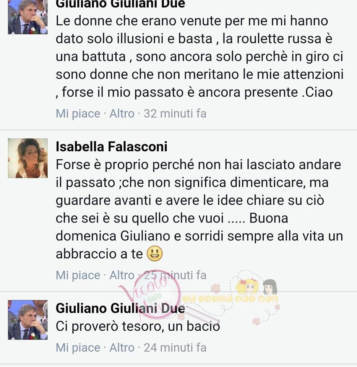Open Giuliano's profile photo beside the roulette russa comment
Viewport: 357px width, 367px height.
28,17
